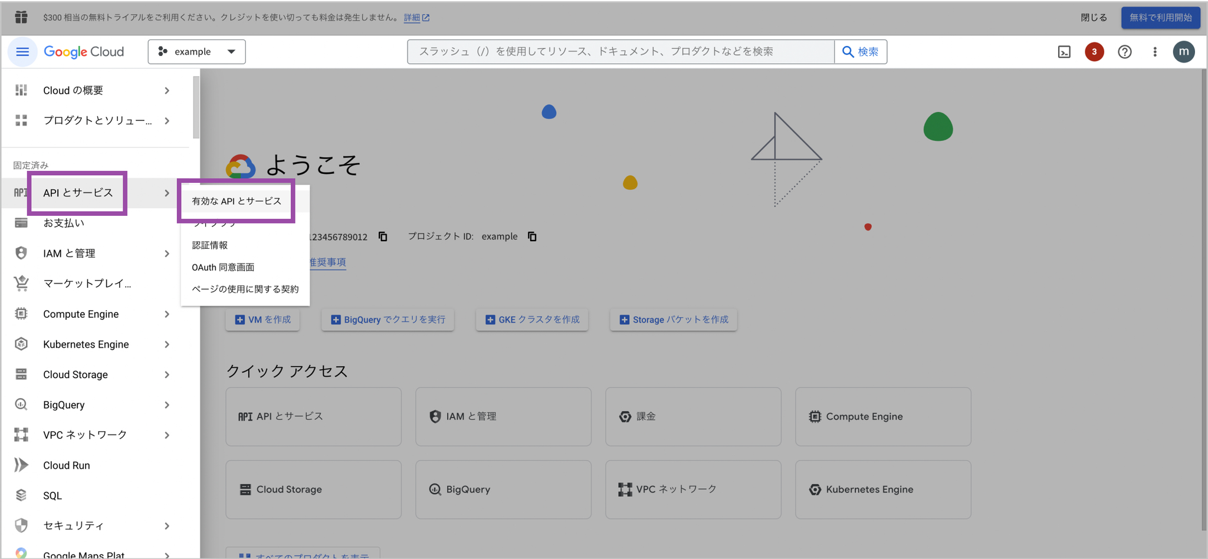Screen dimensions: 1208x559
Task: Click the BigQuery icon in sidebar
Action: pos(21,405)
